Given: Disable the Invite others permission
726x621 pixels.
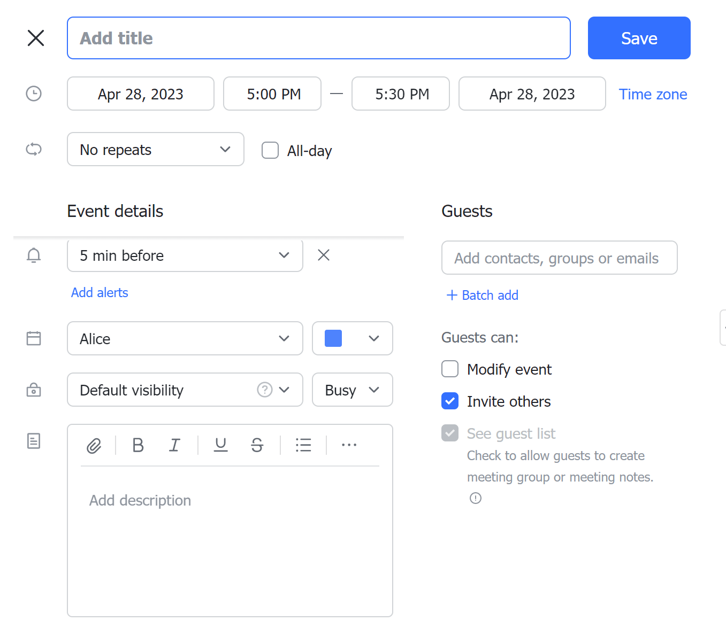Looking at the screenshot, I should coord(450,401).
